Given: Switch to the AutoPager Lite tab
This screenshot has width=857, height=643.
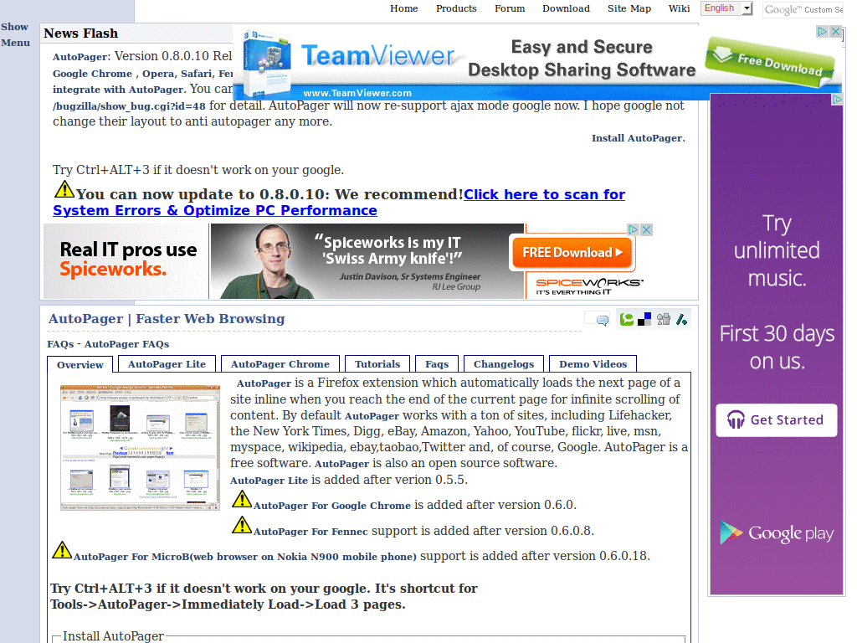Looking at the screenshot, I should (x=167, y=364).
